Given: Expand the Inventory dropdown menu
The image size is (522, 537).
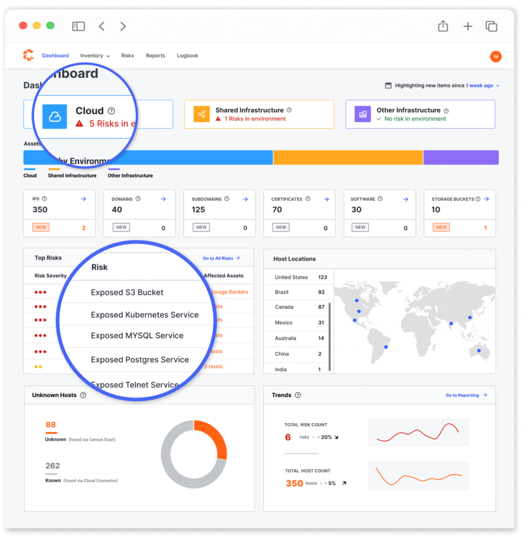Looking at the screenshot, I should pyautogui.click(x=95, y=55).
